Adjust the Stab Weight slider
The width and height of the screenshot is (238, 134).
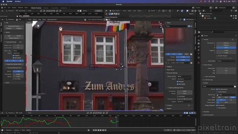[183, 60]
